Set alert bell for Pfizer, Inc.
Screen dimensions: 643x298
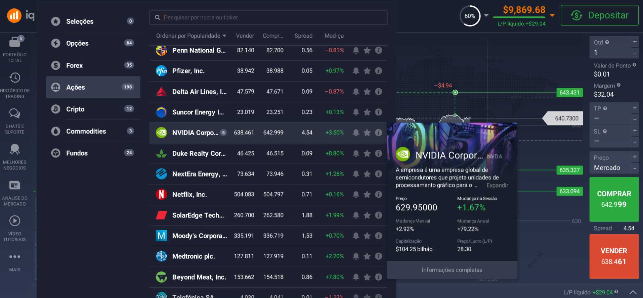coord(356,71)
